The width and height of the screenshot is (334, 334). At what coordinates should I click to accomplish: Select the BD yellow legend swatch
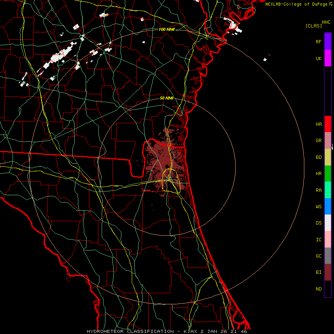pos(328,157)
